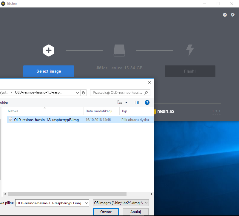Click the JMicr...evice 15.84 GB drive label

[119, 68]
